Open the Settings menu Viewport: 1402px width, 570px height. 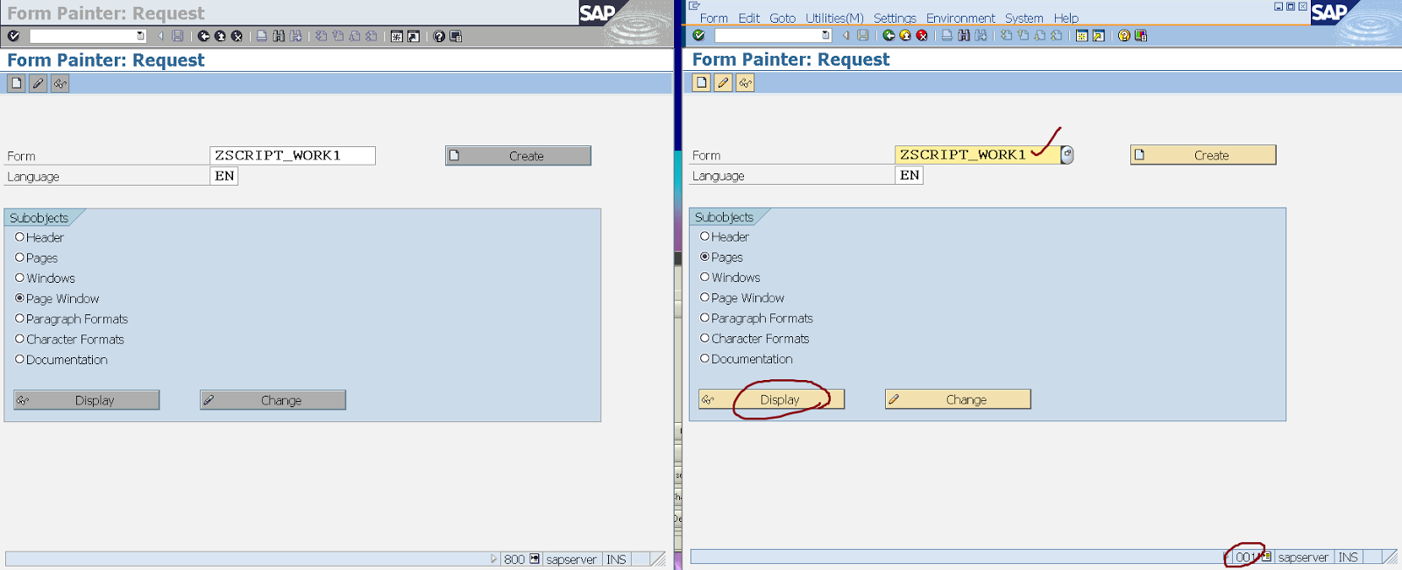point(895,18)
